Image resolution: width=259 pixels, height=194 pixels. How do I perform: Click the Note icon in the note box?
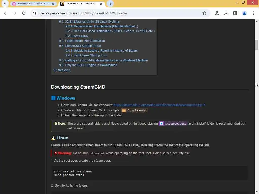[x=56, y=123]
